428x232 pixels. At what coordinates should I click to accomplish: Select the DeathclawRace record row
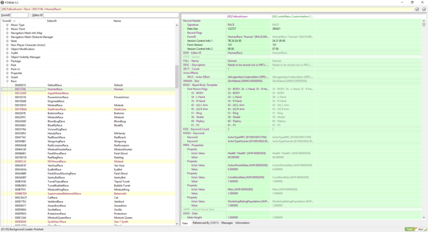pos(88,109)
